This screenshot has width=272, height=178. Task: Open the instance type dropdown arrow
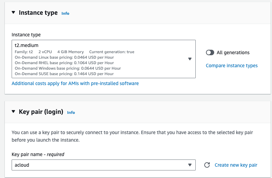190,59
